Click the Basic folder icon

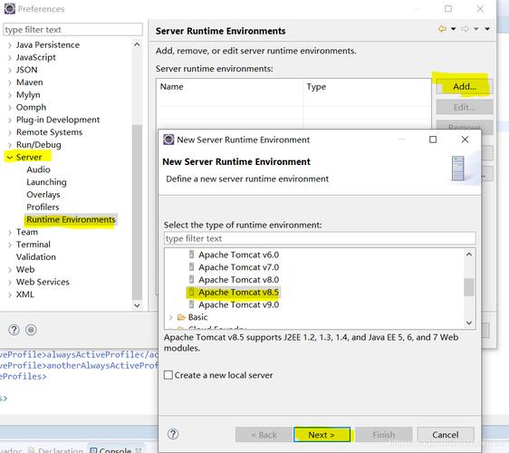181,317
